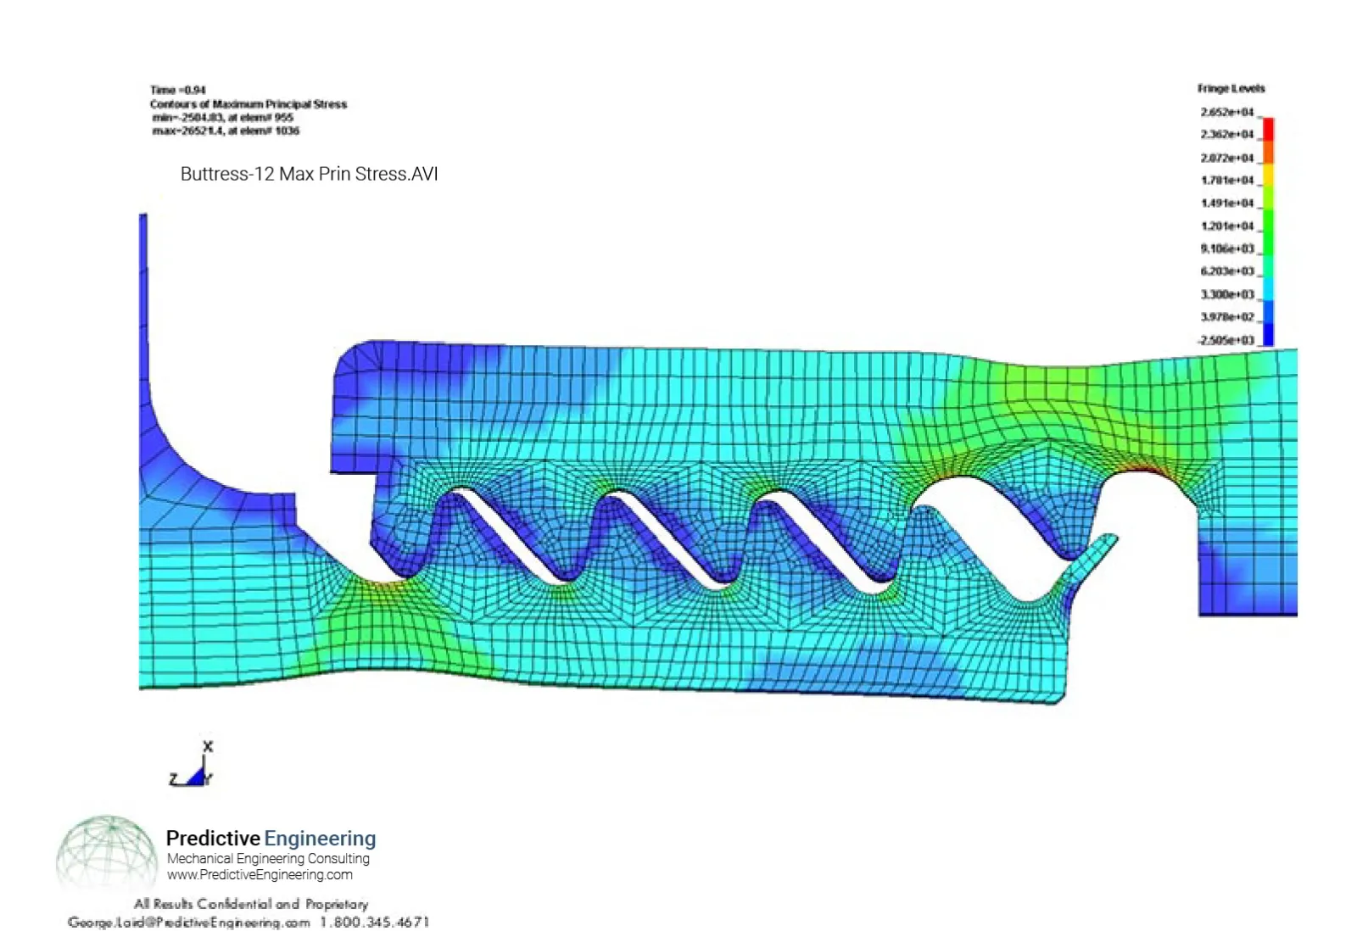
Task: Click the Mechanical Engineering Consulting tagline
Action: [x=268, y=859]
